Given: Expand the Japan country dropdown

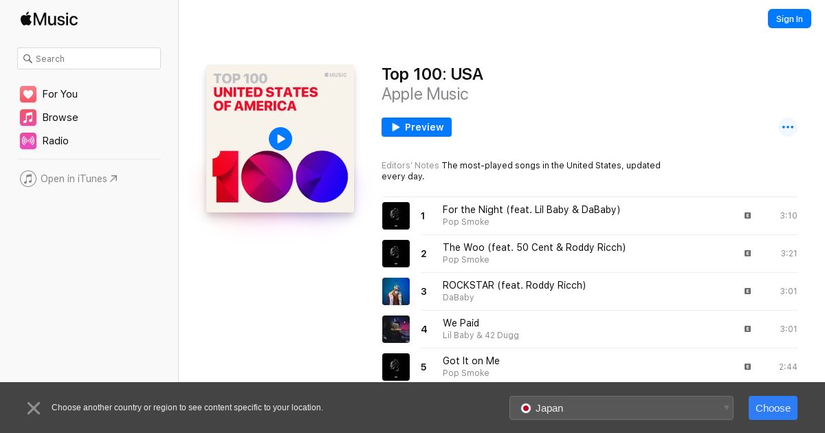Looking at the screenshot, I should tap(621, 408).
